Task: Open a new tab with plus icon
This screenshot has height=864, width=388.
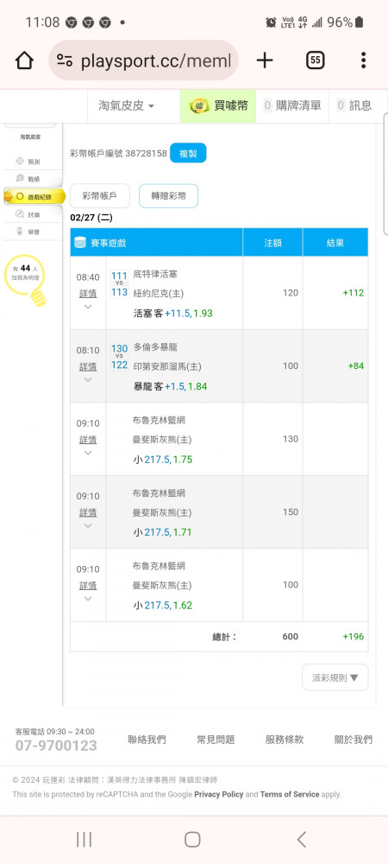Action: pos(265,60)
